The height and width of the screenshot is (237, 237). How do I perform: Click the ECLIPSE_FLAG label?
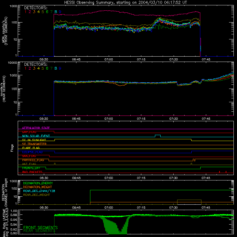pos(33,152)
